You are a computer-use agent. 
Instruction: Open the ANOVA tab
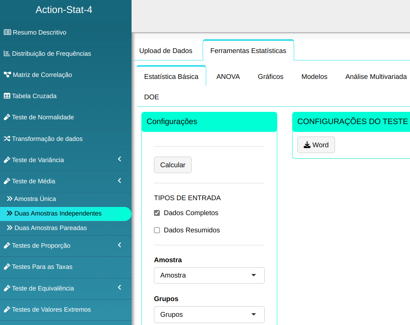(x=228, y=77)
